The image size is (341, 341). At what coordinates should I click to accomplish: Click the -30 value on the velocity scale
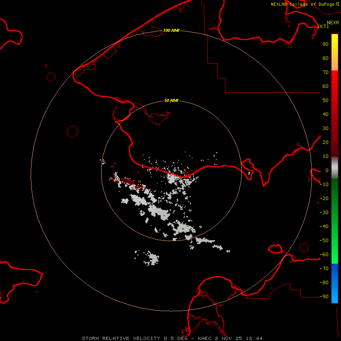pyautogui.click(x=324, y=213)
